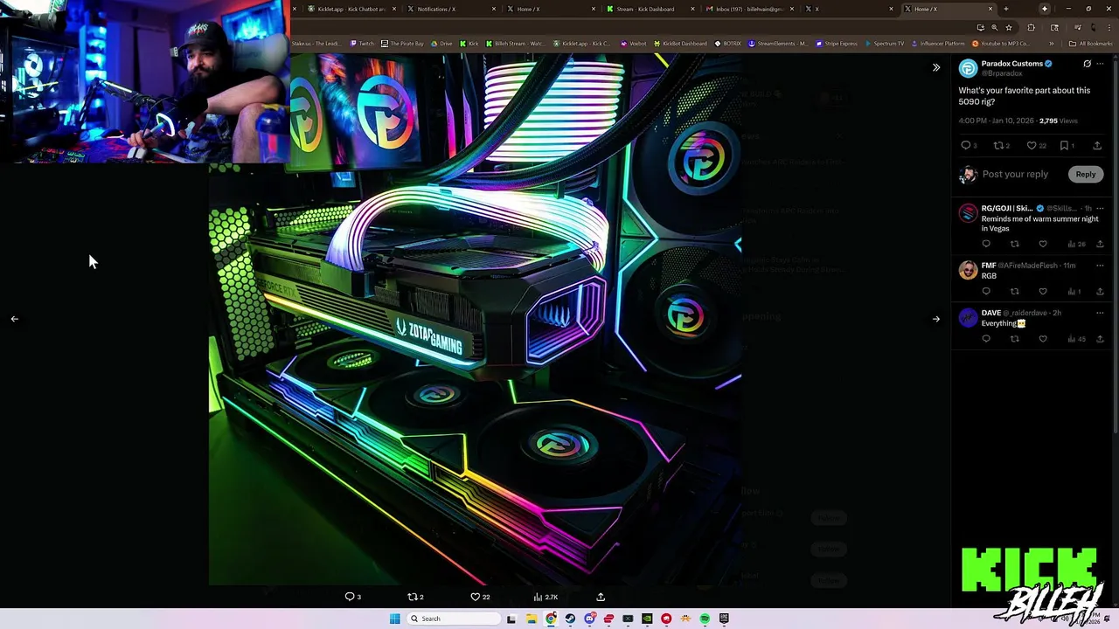Viewport: 1119px width, 629px height.
Task: Open Grok icon on Paradox Customs post
Action: [x=1087, y=64]
